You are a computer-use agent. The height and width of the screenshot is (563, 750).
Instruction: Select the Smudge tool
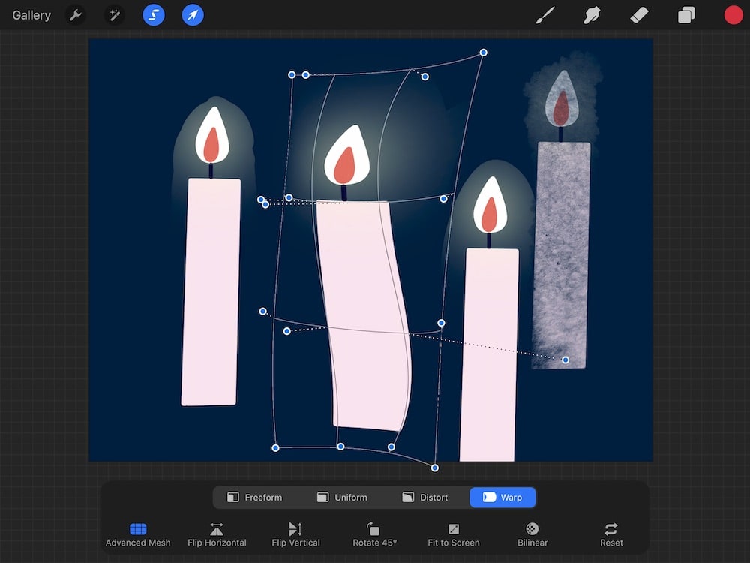click(x=592, y=14)
